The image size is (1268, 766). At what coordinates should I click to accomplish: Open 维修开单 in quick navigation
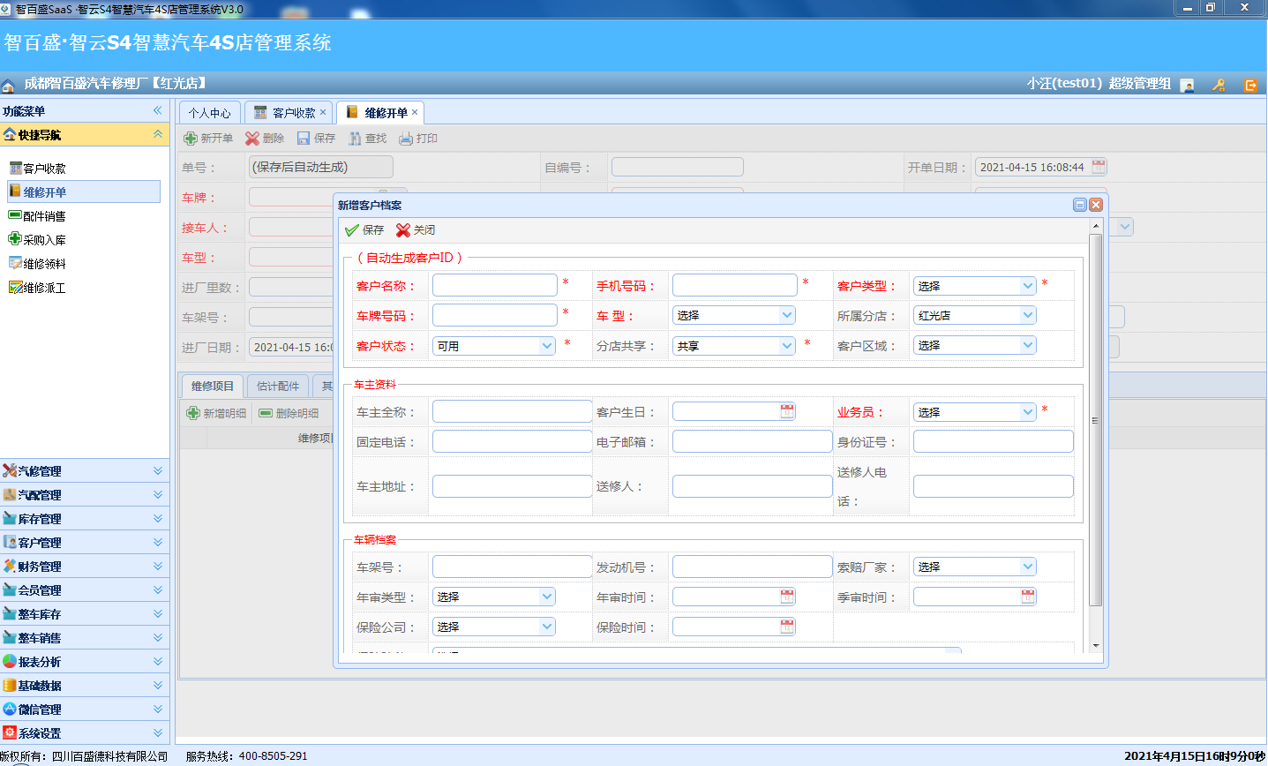84,192
